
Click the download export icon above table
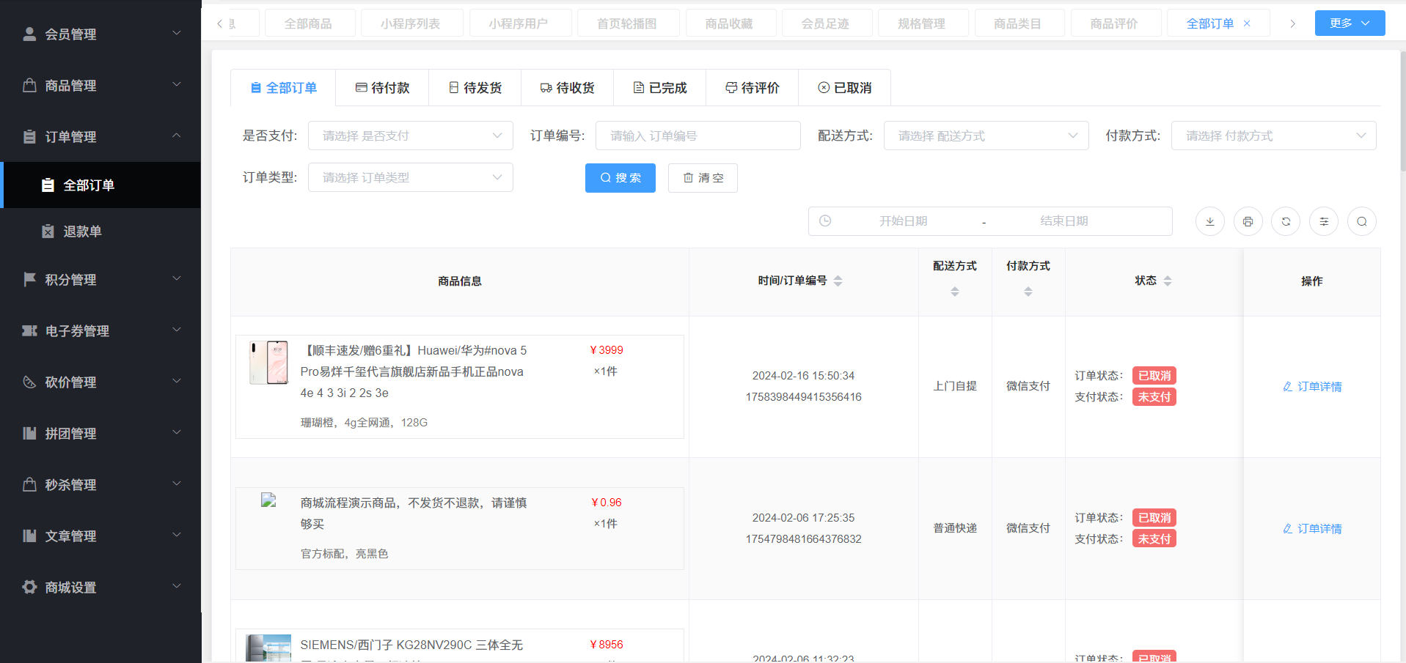(x=1209, y=221)
